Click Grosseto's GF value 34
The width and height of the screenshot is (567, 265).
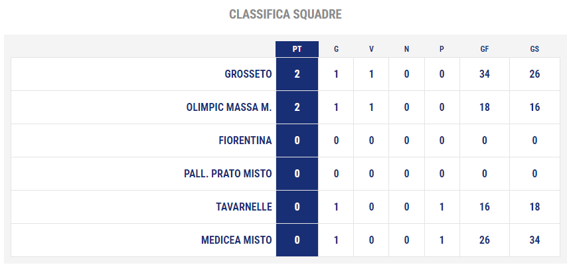pos(485,74)
